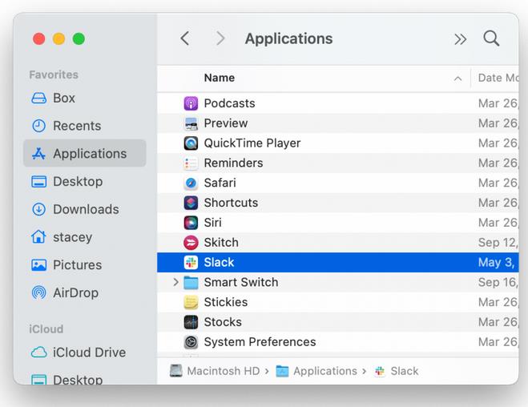The height and width of the screenshot is (407, 528).
Task: Open Downloads in the sidebar
Action: tap(86, 209)
